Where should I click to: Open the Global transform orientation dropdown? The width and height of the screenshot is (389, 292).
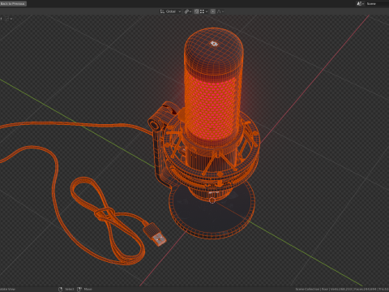point(170,11)
